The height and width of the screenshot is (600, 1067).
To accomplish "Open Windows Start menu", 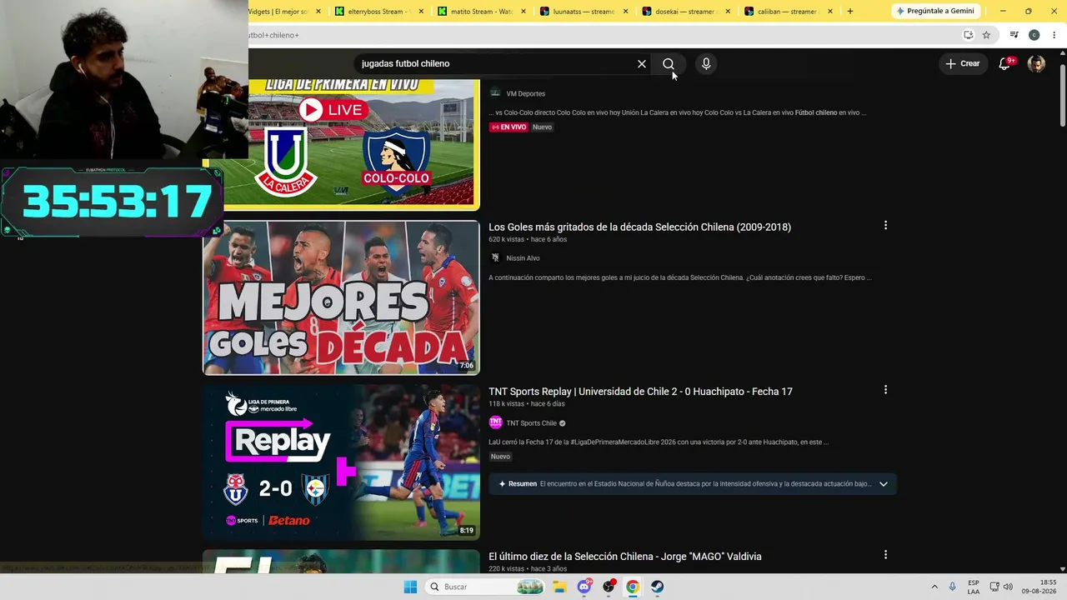I will (410, 587).
